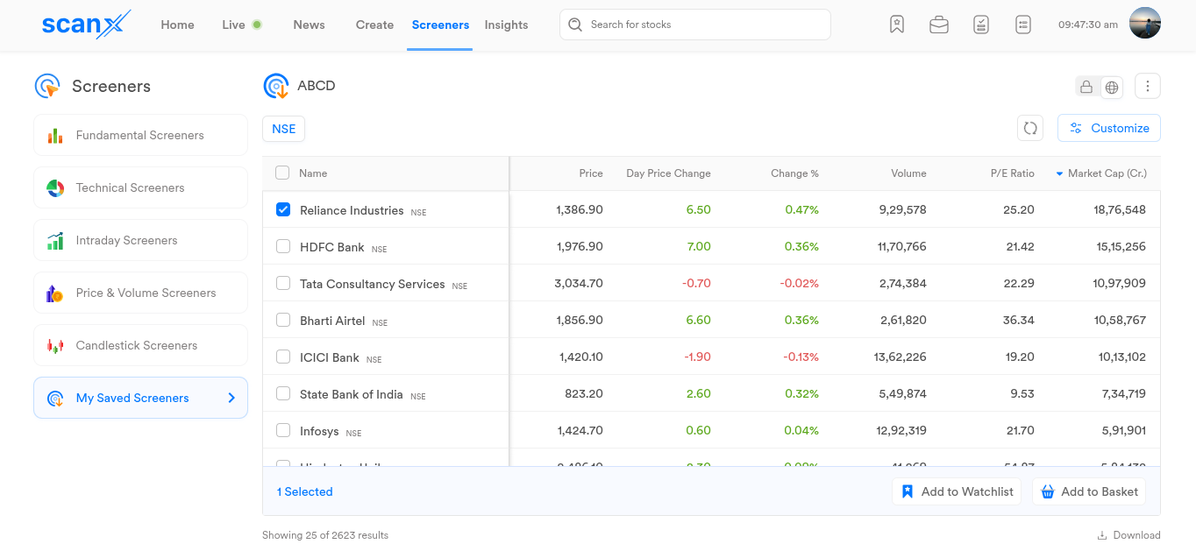Click the briefcase portfolio icon

point(938,25)
